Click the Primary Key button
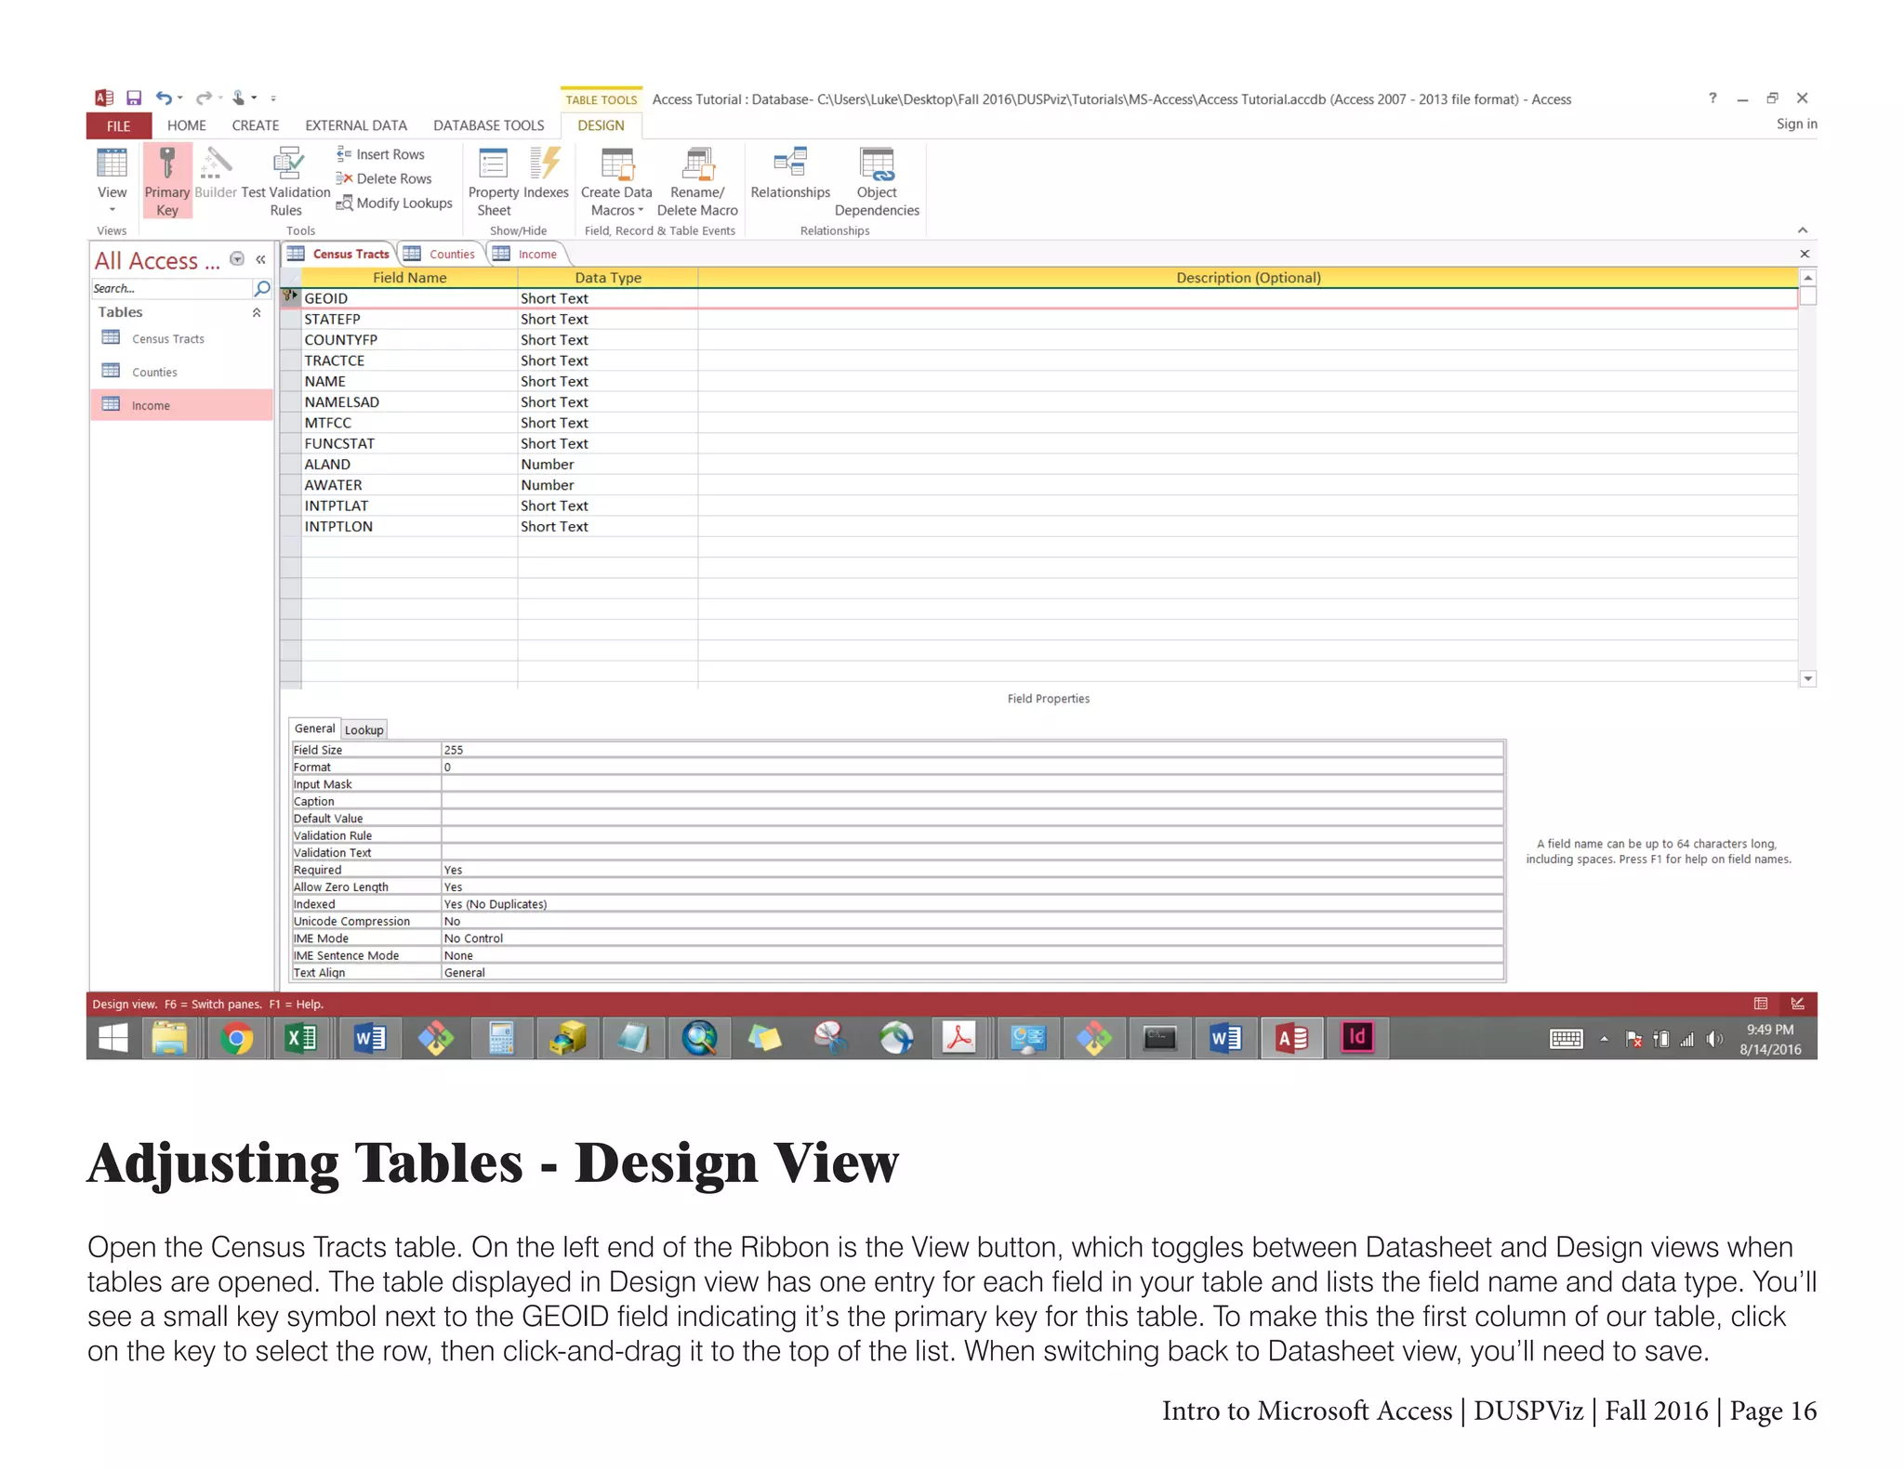This screenshot has width=1904, height=1470. click(167, 181)
